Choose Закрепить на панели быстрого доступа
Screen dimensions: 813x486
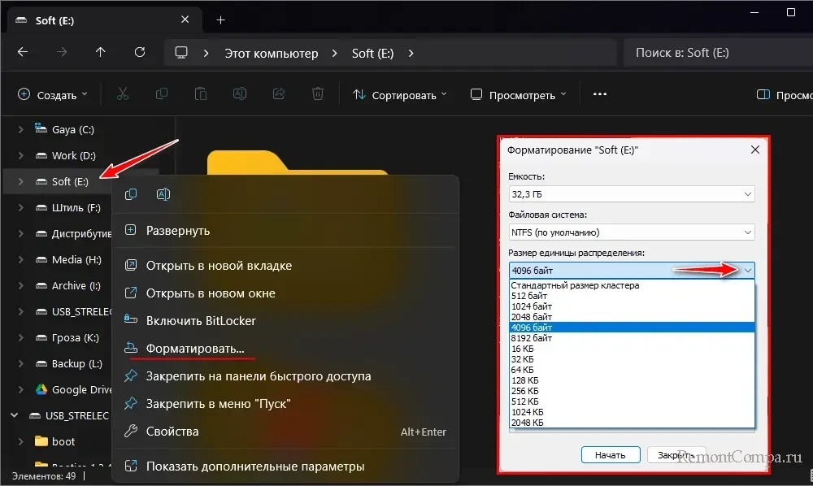coord(285,376)
